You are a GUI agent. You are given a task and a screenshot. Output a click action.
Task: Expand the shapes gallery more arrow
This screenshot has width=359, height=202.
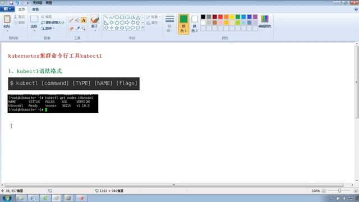tap(143, 28)
